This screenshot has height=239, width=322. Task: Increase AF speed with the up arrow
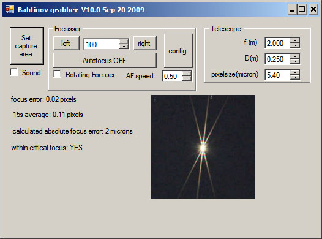point(187,74)
